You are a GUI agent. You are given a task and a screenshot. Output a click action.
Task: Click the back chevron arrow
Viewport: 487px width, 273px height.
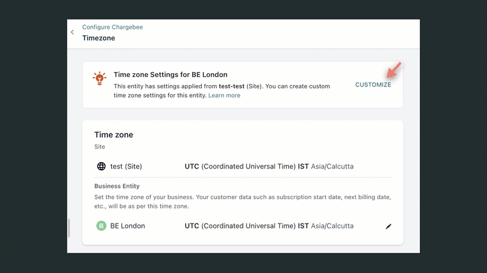coord(72,33)
